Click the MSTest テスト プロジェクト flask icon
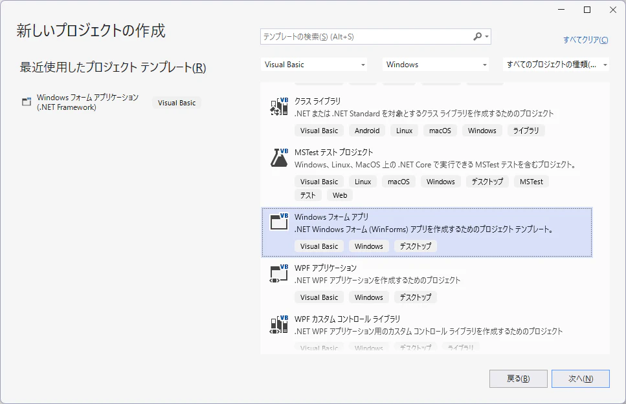The width and height of the screenshot is (626, 404). click(x=278, y=158)
